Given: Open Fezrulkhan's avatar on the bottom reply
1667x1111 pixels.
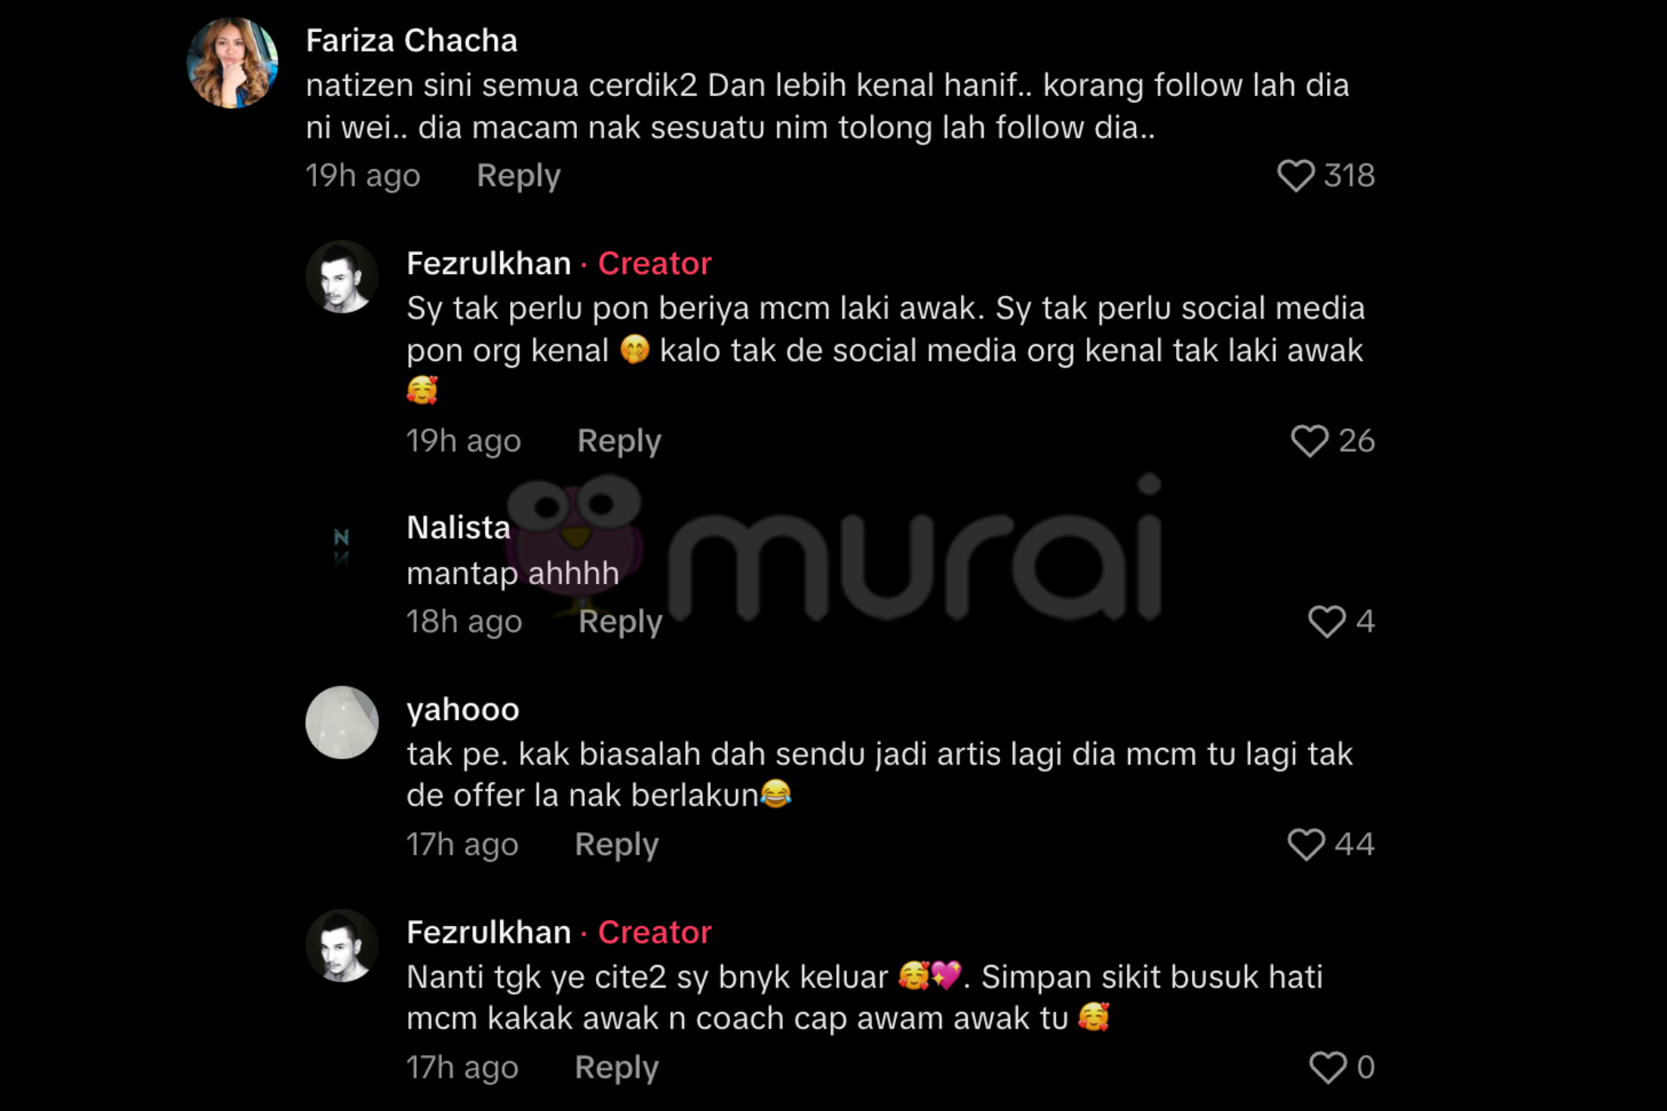Looking at the screenshot, I should [342, 945].
